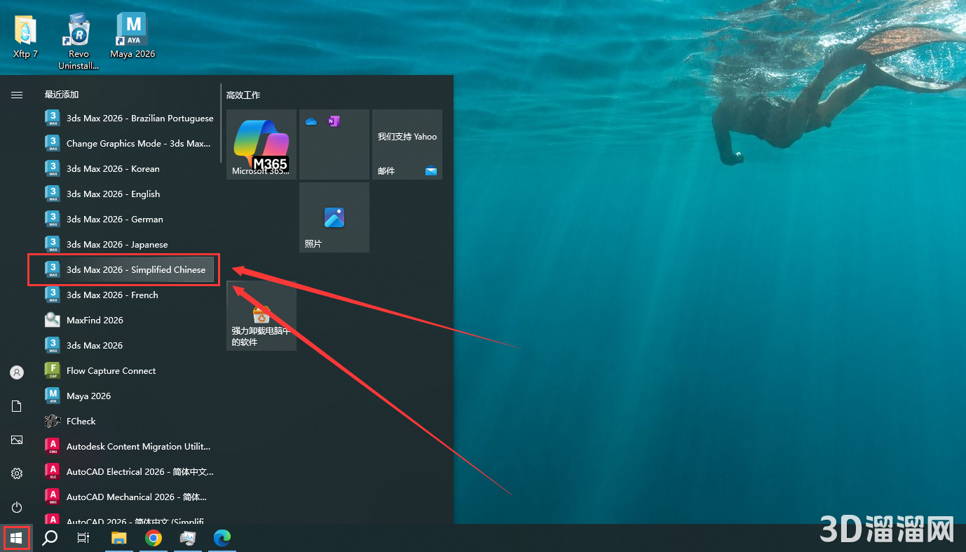Click the 高效工作 tile group header
966x552 pixels.
(243, 95)
